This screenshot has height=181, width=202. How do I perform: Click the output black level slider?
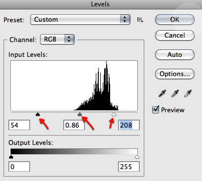(x=11, y=157)
